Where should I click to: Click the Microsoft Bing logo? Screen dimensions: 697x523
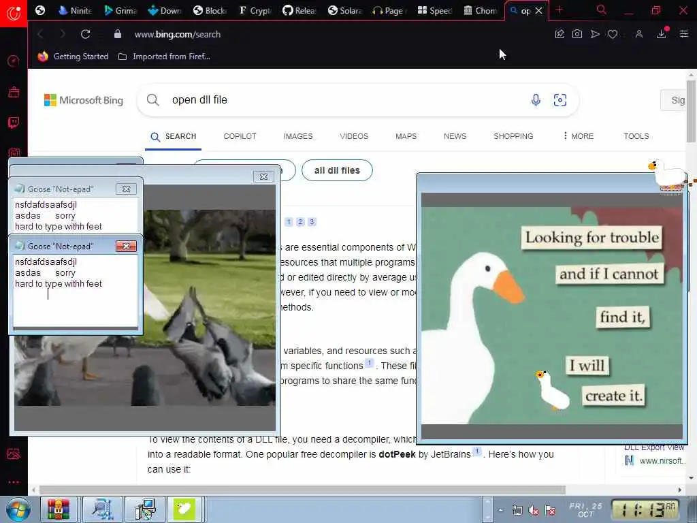pos(84,100)
